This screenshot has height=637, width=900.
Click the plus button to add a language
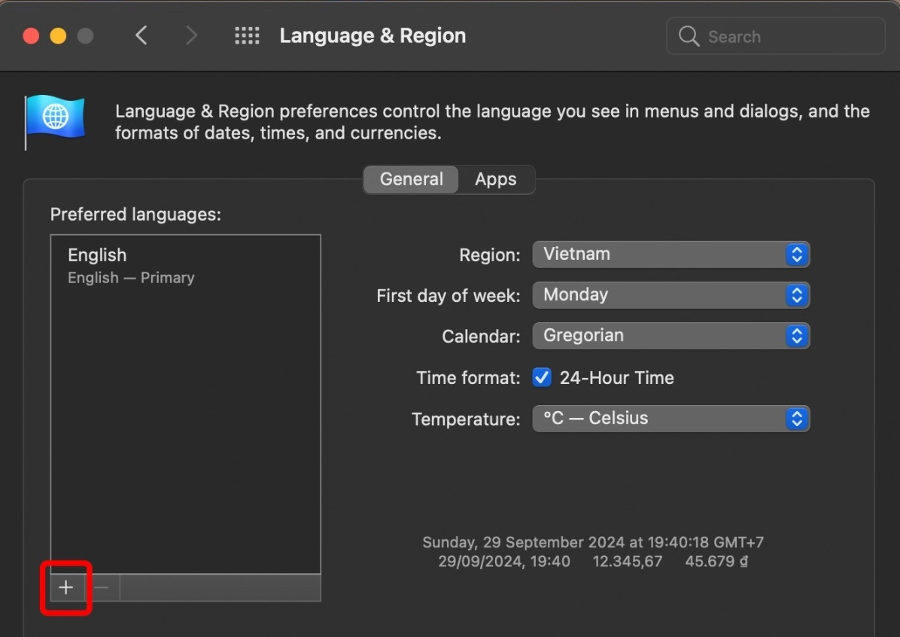tap(66, 587)
